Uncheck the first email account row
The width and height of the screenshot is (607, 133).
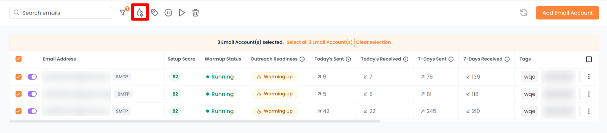pos(19,77)
